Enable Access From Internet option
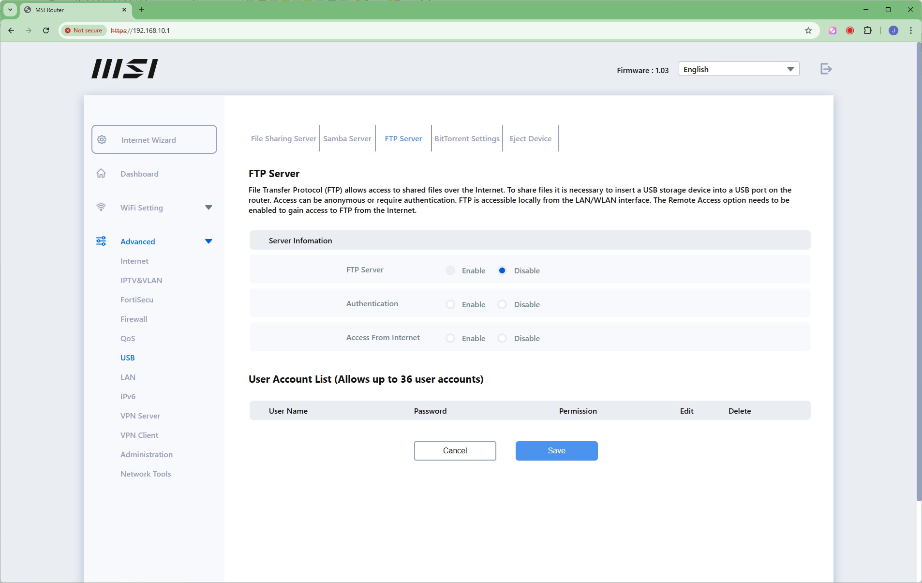 pyautogui.click(x=450, y=338)
